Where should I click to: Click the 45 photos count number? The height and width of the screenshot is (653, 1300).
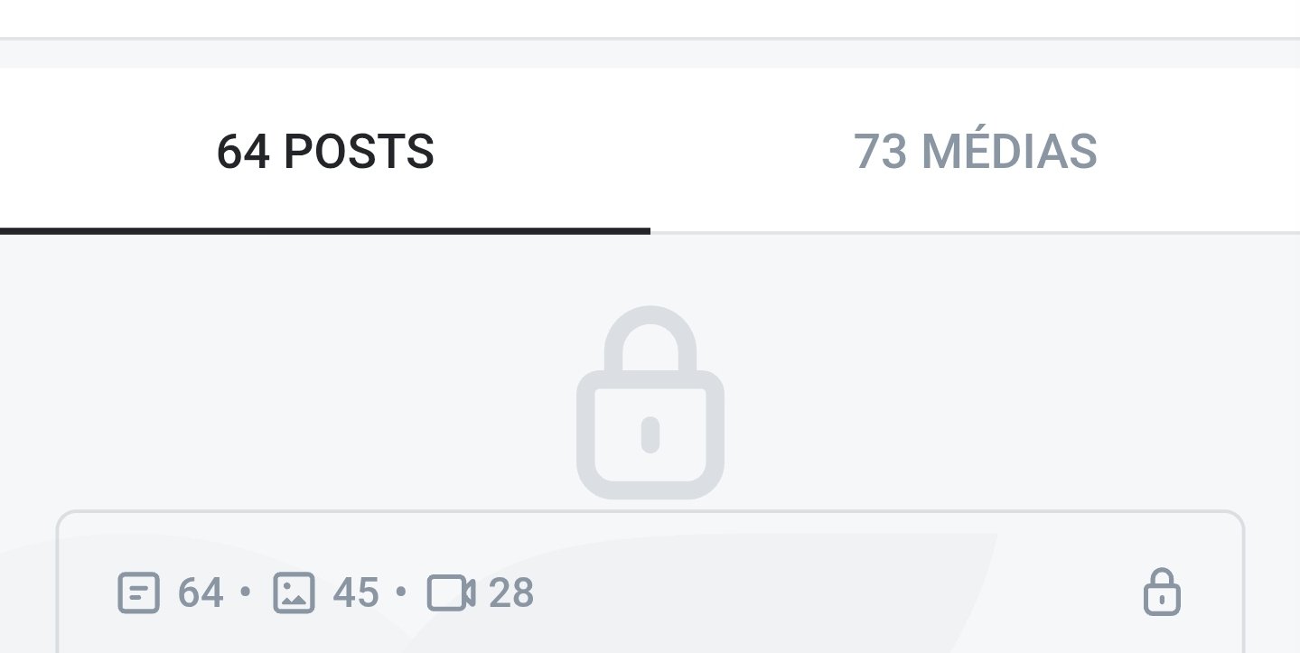pyautogui.click(x=356, y=593)
